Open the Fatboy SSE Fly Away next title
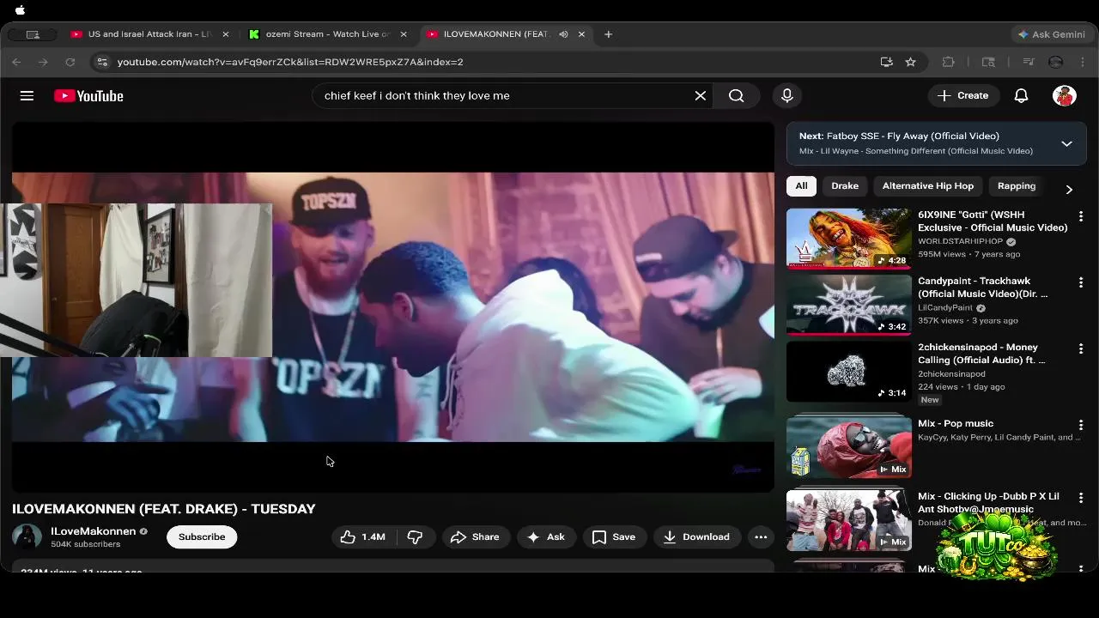Screen dimensions: 1099x618 [913, 136]
